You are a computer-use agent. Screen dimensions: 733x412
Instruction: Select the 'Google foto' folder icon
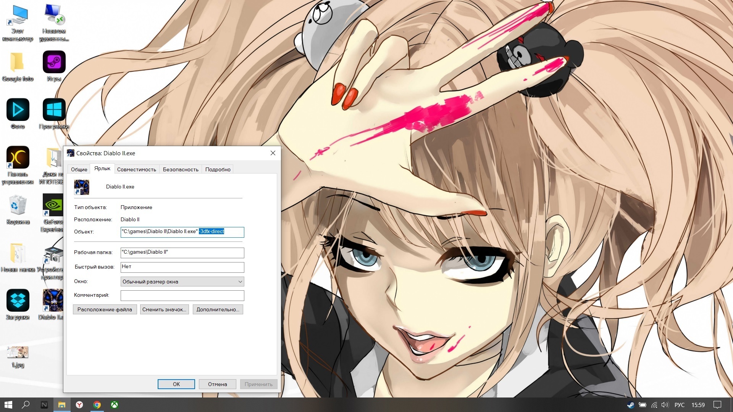click(18, 67)
